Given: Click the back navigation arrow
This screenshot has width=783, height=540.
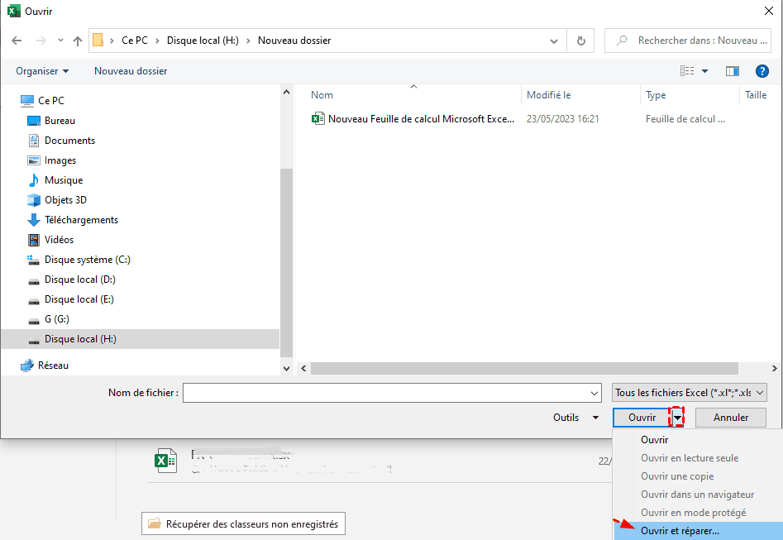Looking at the screenshot, I should 17,41.
